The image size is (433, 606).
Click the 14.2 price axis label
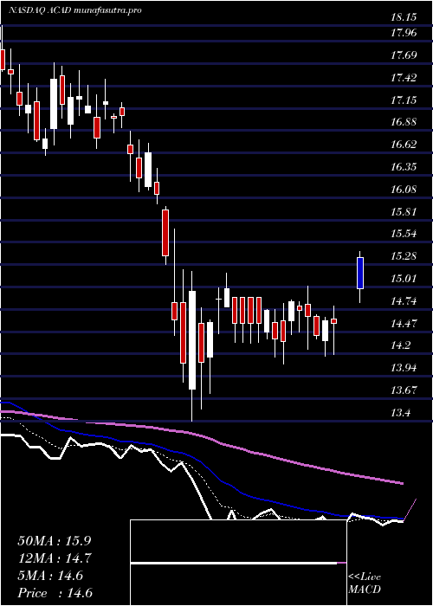[x=401, y=345]
